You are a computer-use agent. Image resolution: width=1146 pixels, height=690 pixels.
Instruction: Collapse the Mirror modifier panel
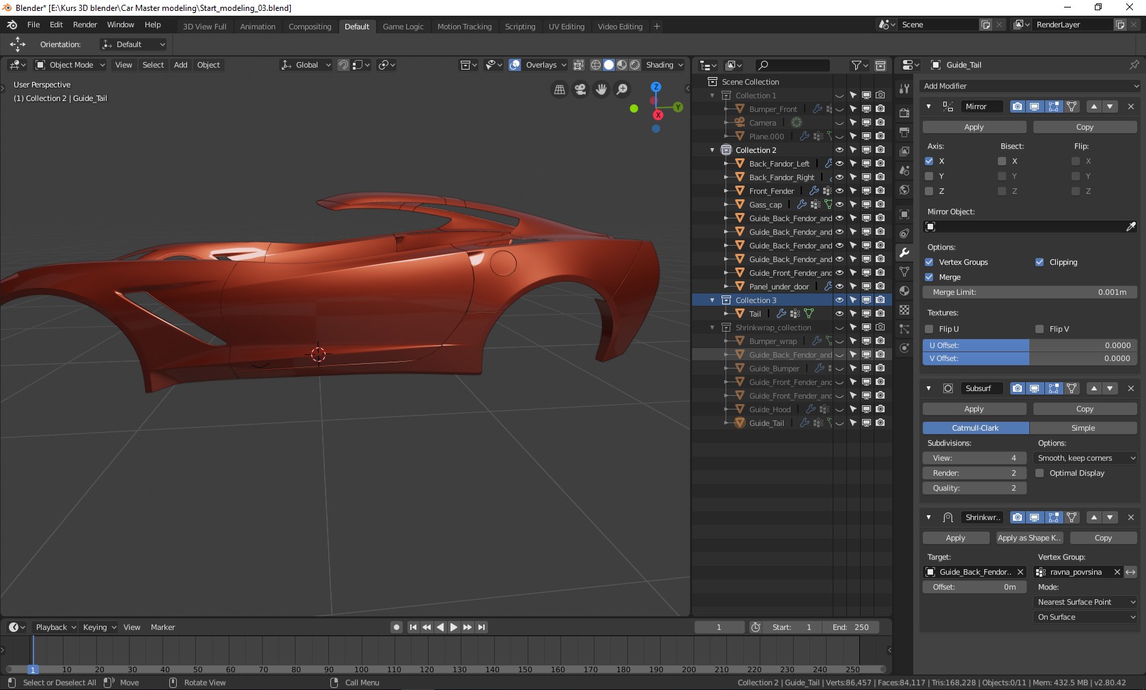[928, 106]
